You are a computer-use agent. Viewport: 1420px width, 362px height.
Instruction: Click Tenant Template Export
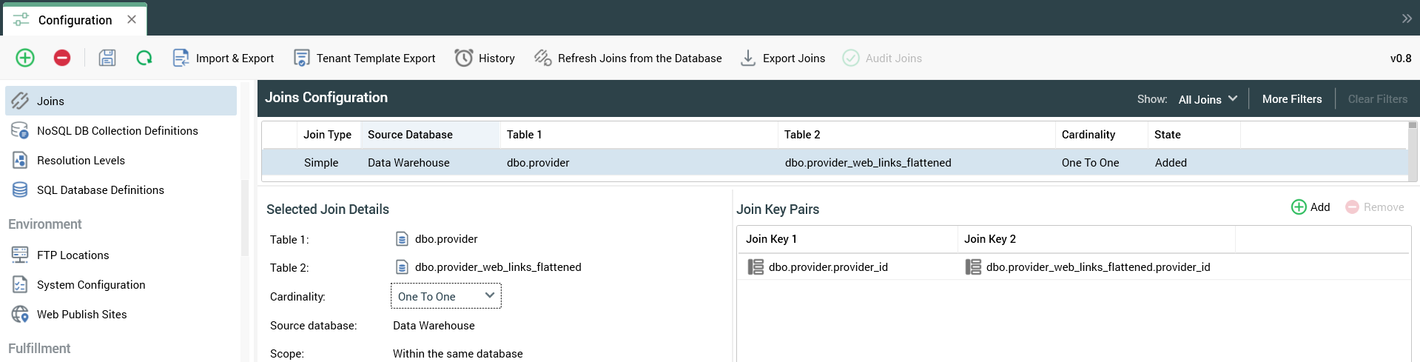tap(365, 58)
